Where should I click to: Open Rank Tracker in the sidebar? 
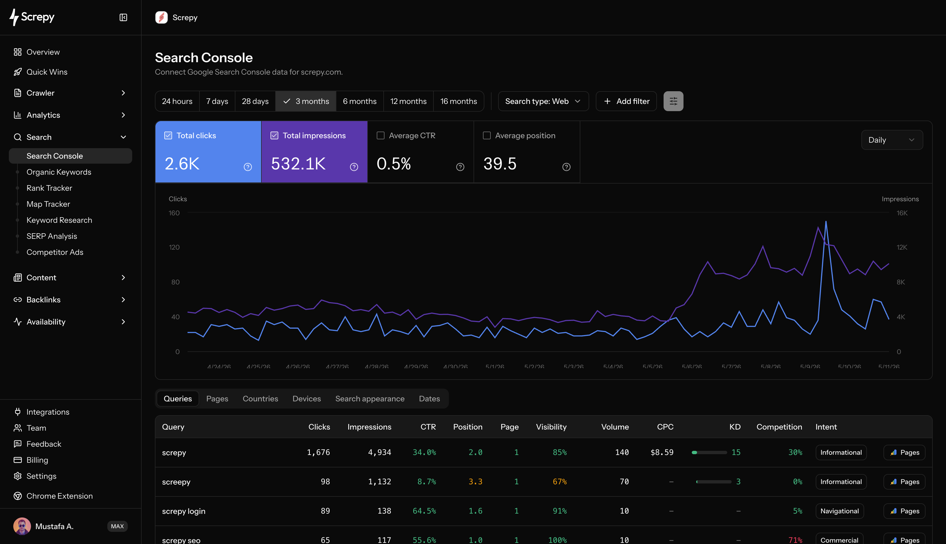49,188
